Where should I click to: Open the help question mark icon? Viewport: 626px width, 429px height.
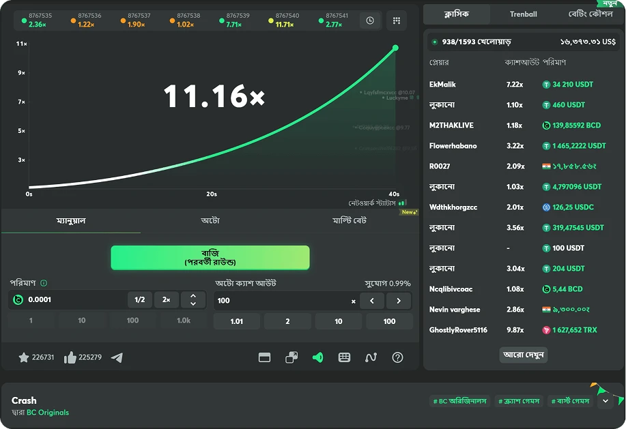pyautogui.click(x=397, y=357)
